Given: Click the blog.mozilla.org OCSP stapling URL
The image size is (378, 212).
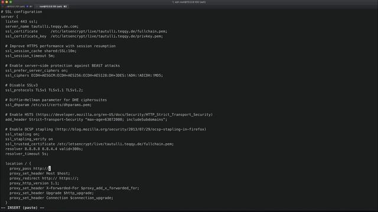Looking at the screenshot, I should [x=131, y=130].
